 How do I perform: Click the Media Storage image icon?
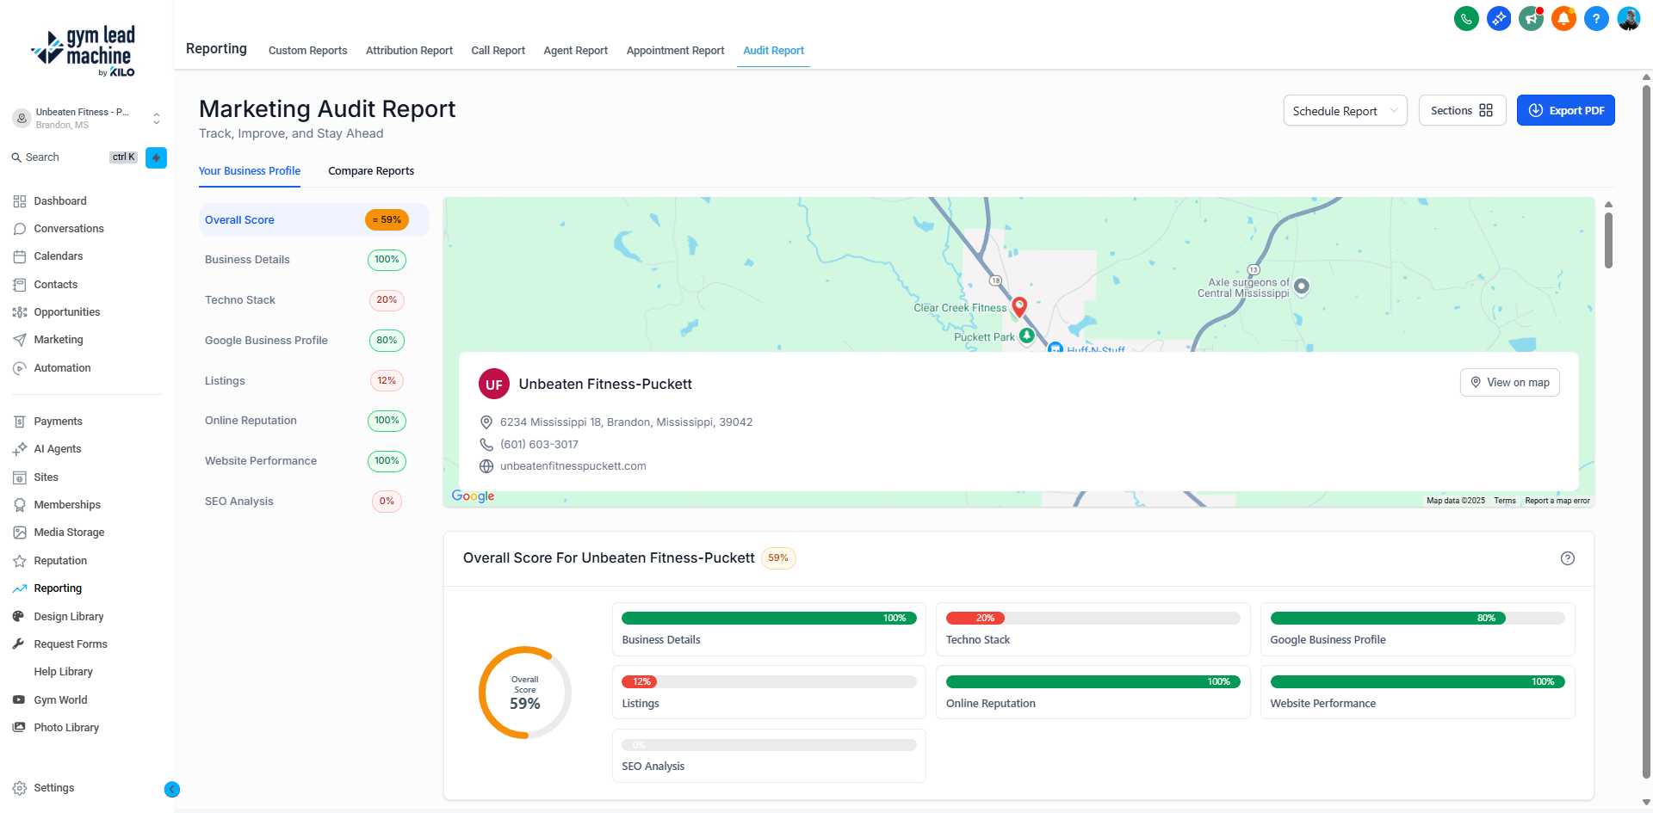(20, 533)
